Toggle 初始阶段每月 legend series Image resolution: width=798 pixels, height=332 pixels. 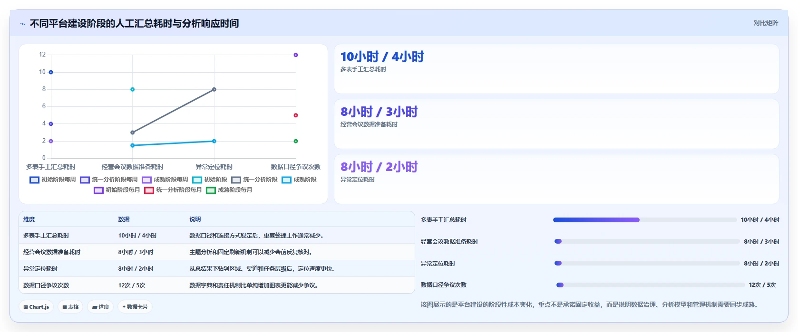tap(117, 190)
